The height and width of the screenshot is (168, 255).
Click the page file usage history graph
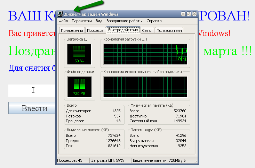[145, 87]
